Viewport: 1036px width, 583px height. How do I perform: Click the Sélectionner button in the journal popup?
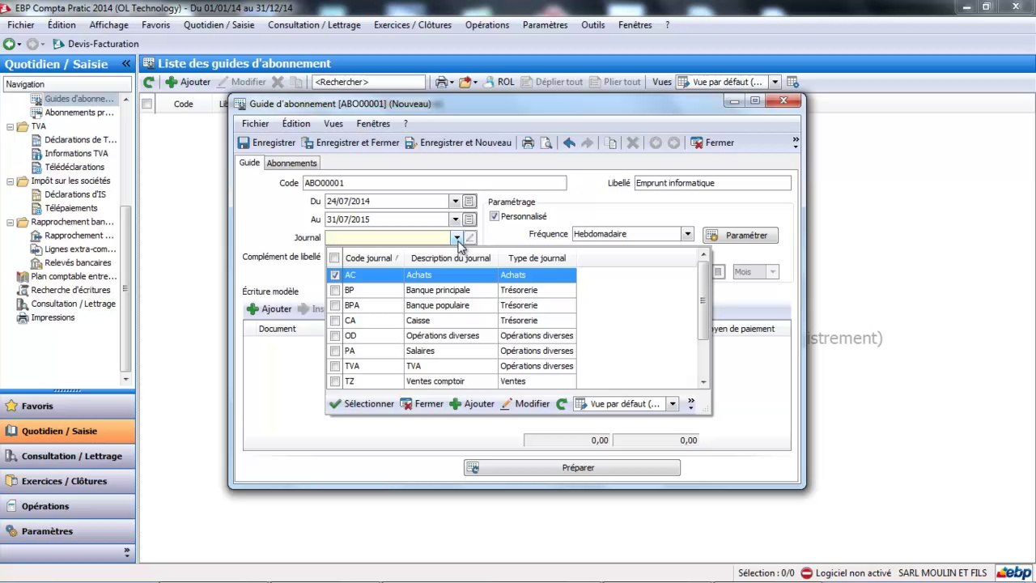pos(362,403)
